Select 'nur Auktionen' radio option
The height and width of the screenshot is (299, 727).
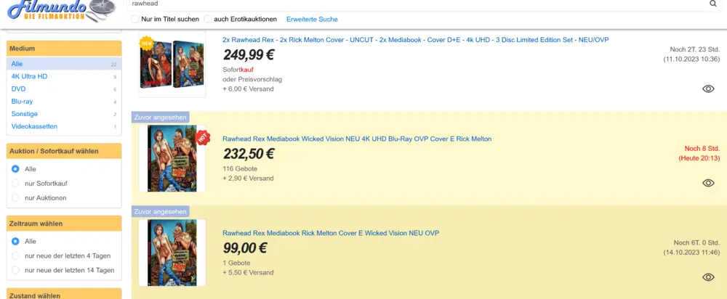click(x=16, y=198)
